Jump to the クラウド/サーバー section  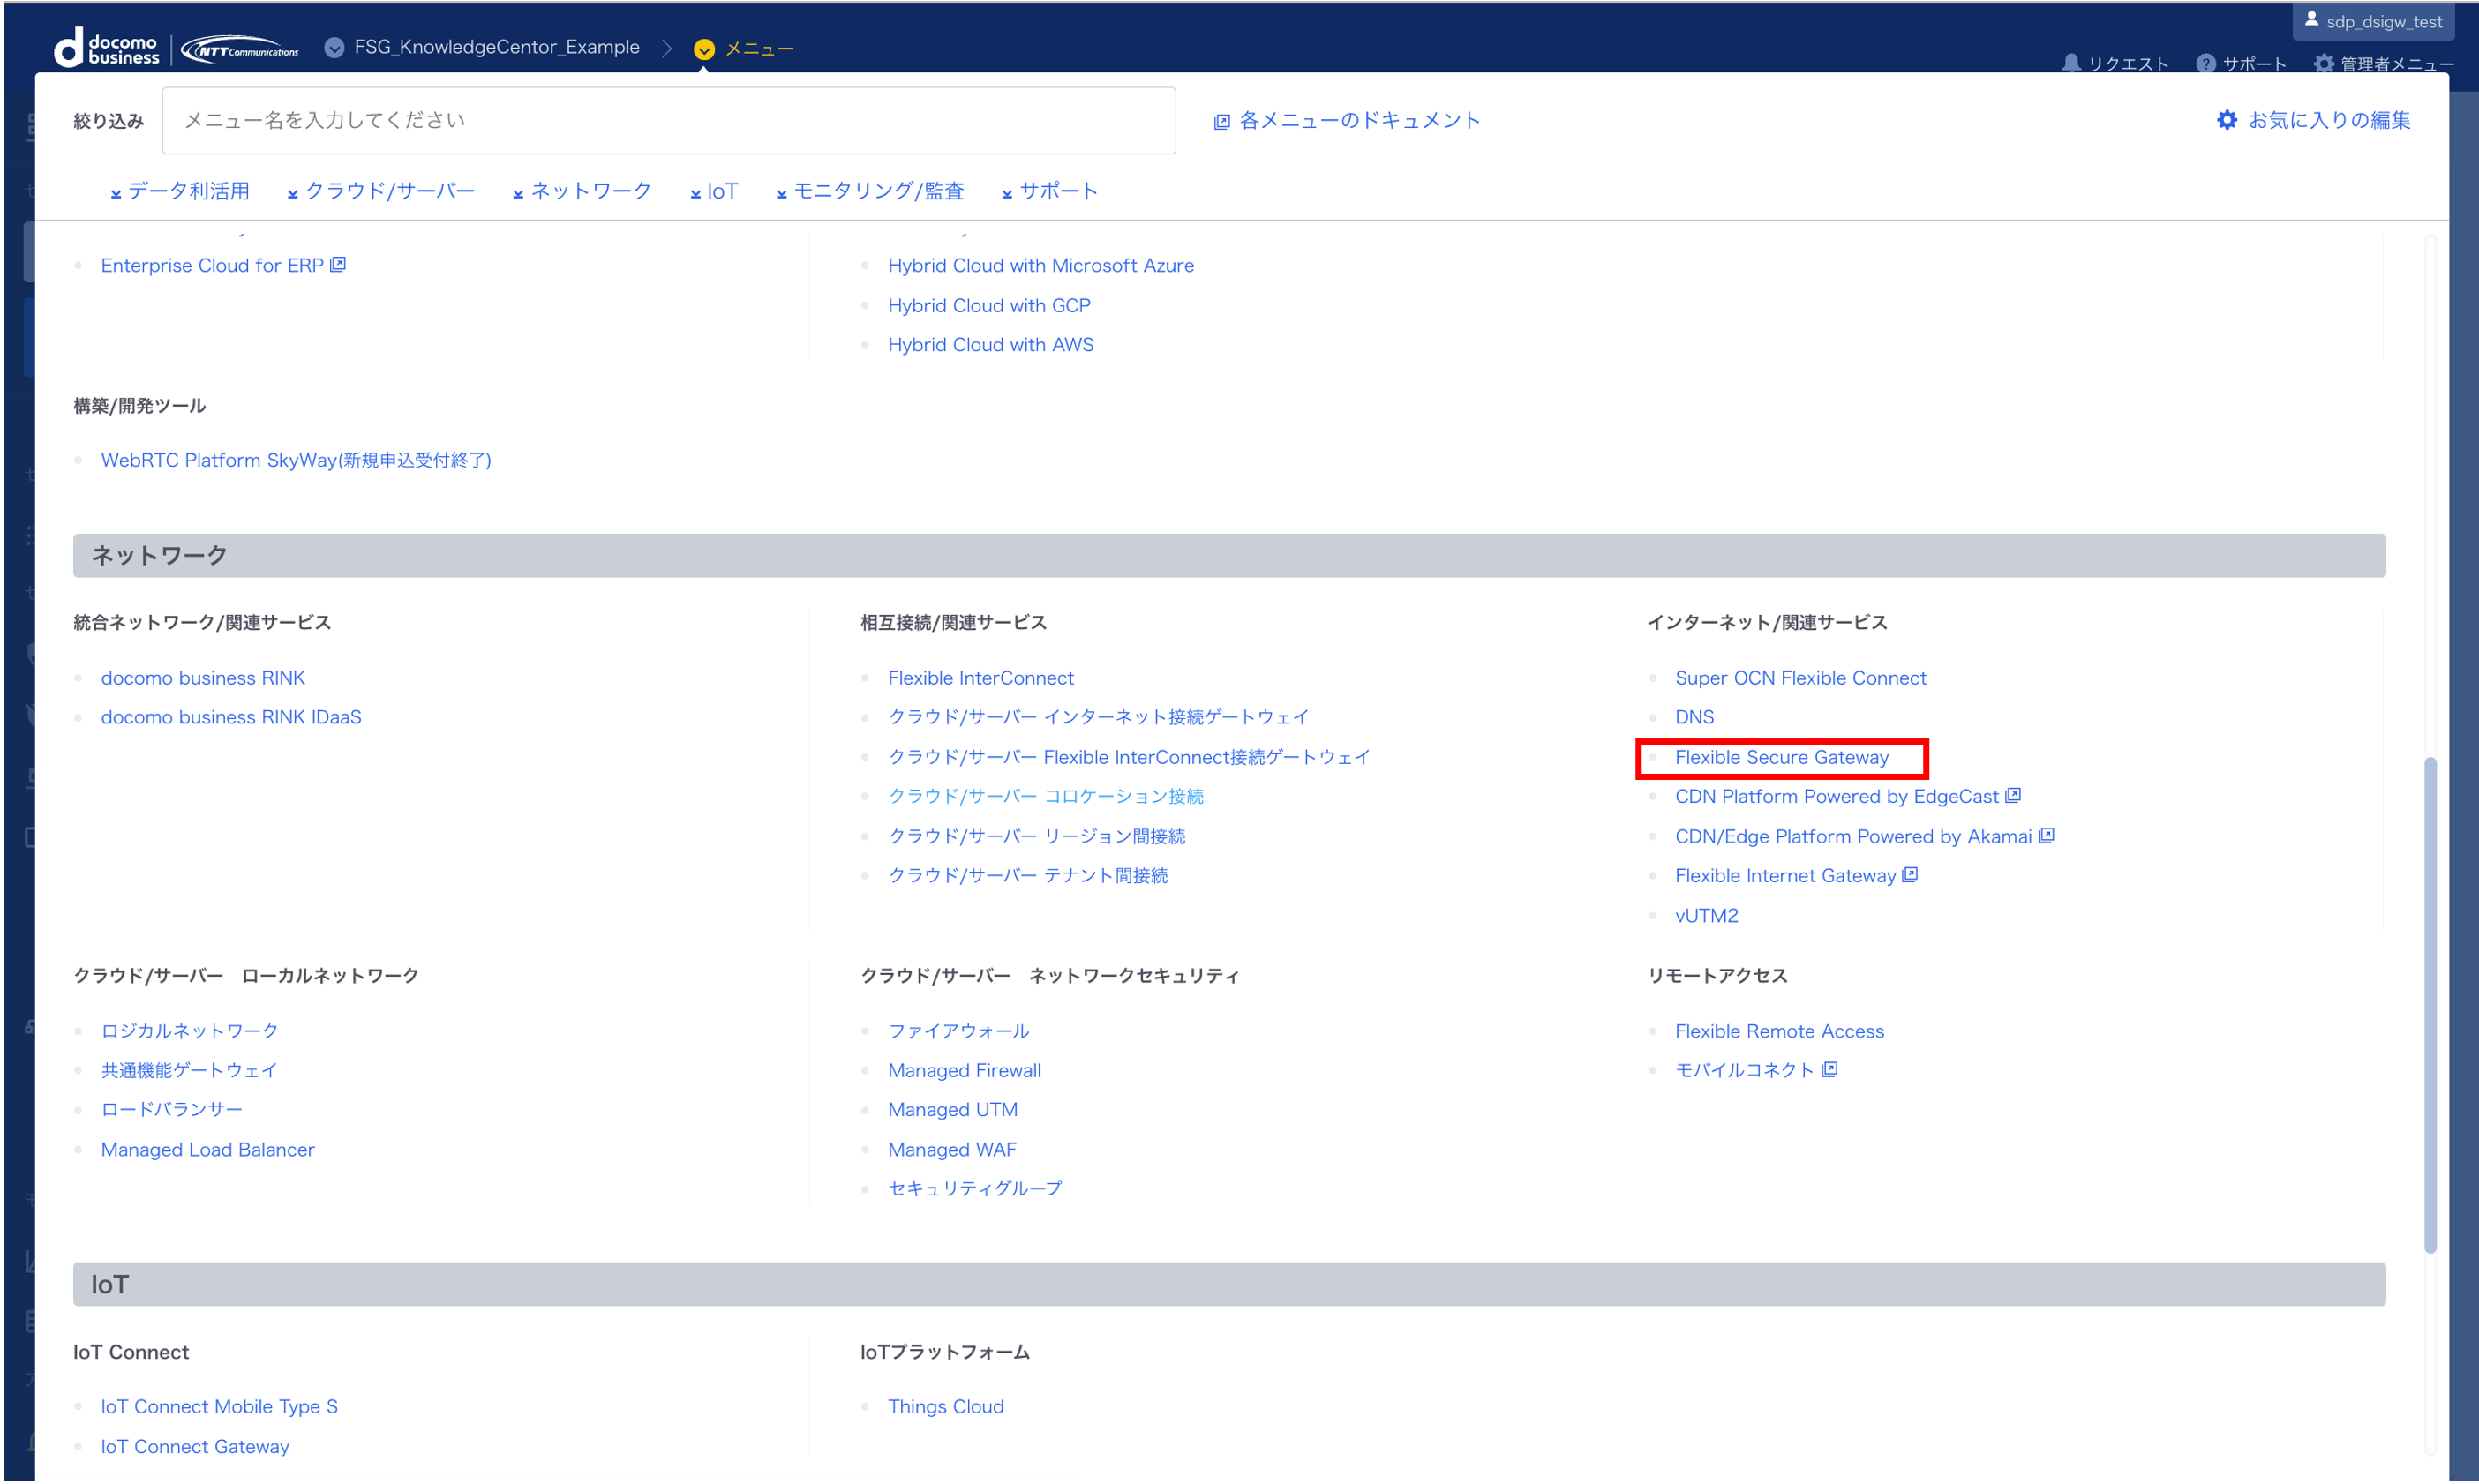pyautogui.click(x=381, y=191)
